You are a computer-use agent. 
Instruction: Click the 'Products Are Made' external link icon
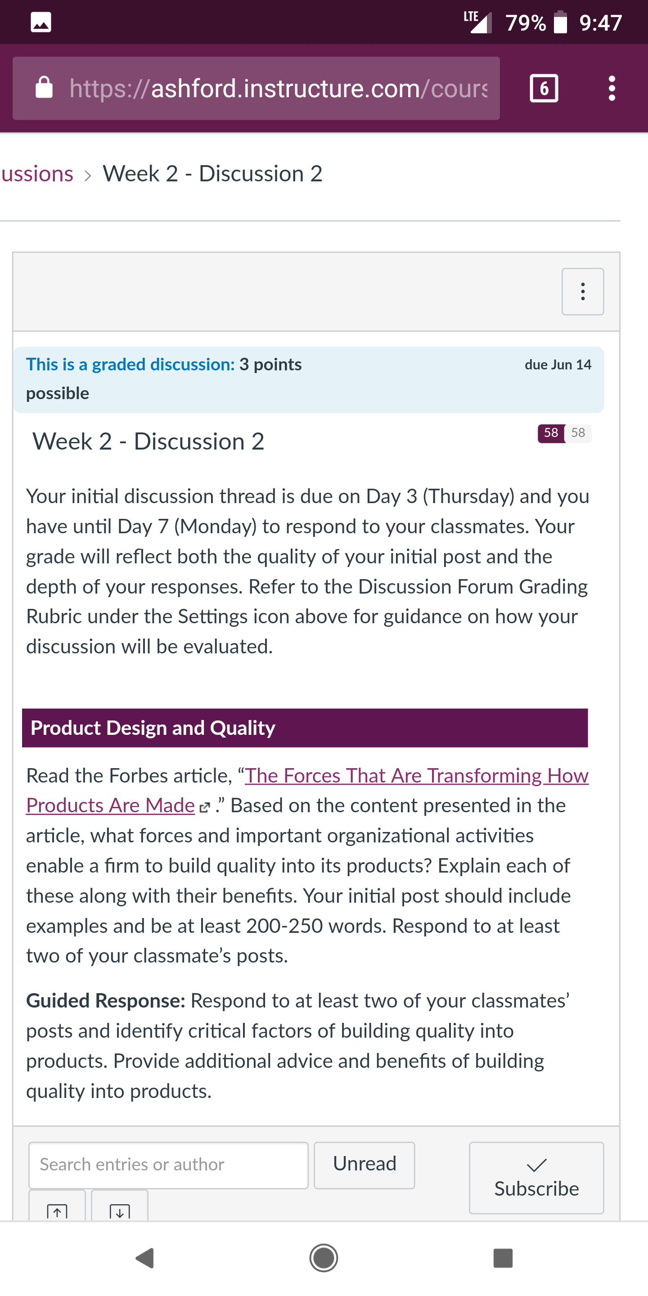point(204,807)
